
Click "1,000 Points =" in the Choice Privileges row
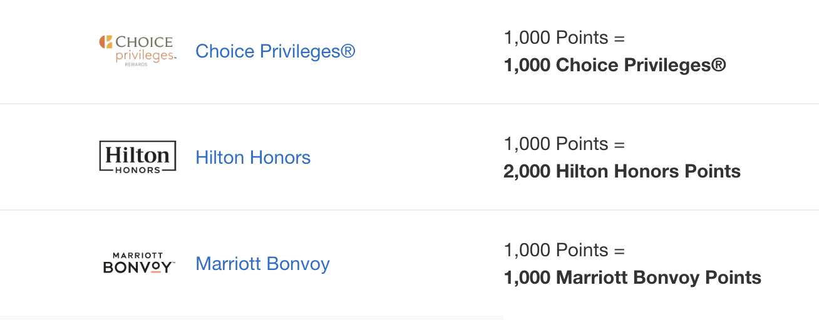[564, 38]
